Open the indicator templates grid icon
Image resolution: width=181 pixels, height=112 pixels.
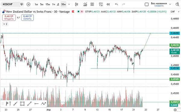(x=92, y=5)
